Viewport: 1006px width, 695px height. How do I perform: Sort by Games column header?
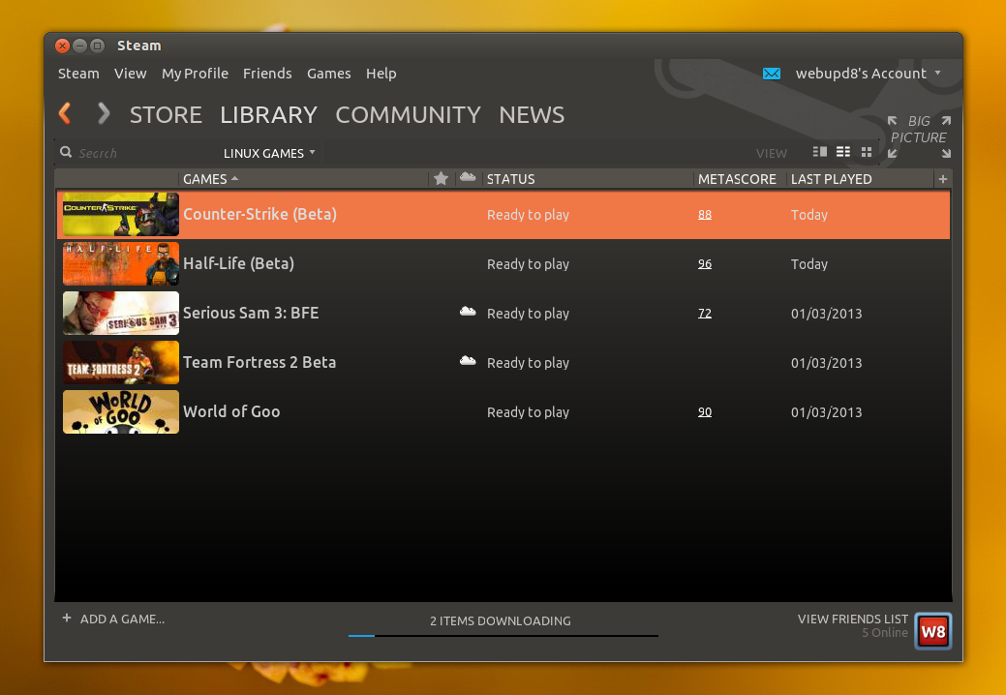(x=210, y=179)
